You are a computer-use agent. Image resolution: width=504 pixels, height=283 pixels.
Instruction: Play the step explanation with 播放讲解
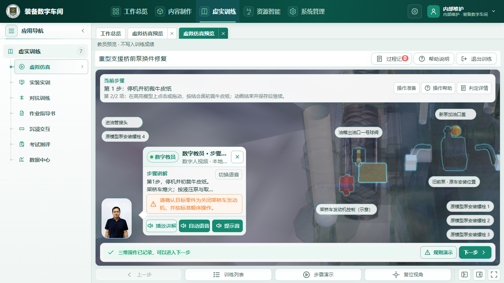[162, 226]
